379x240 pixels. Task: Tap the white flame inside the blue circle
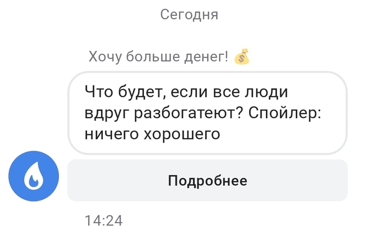pos(34,178)
